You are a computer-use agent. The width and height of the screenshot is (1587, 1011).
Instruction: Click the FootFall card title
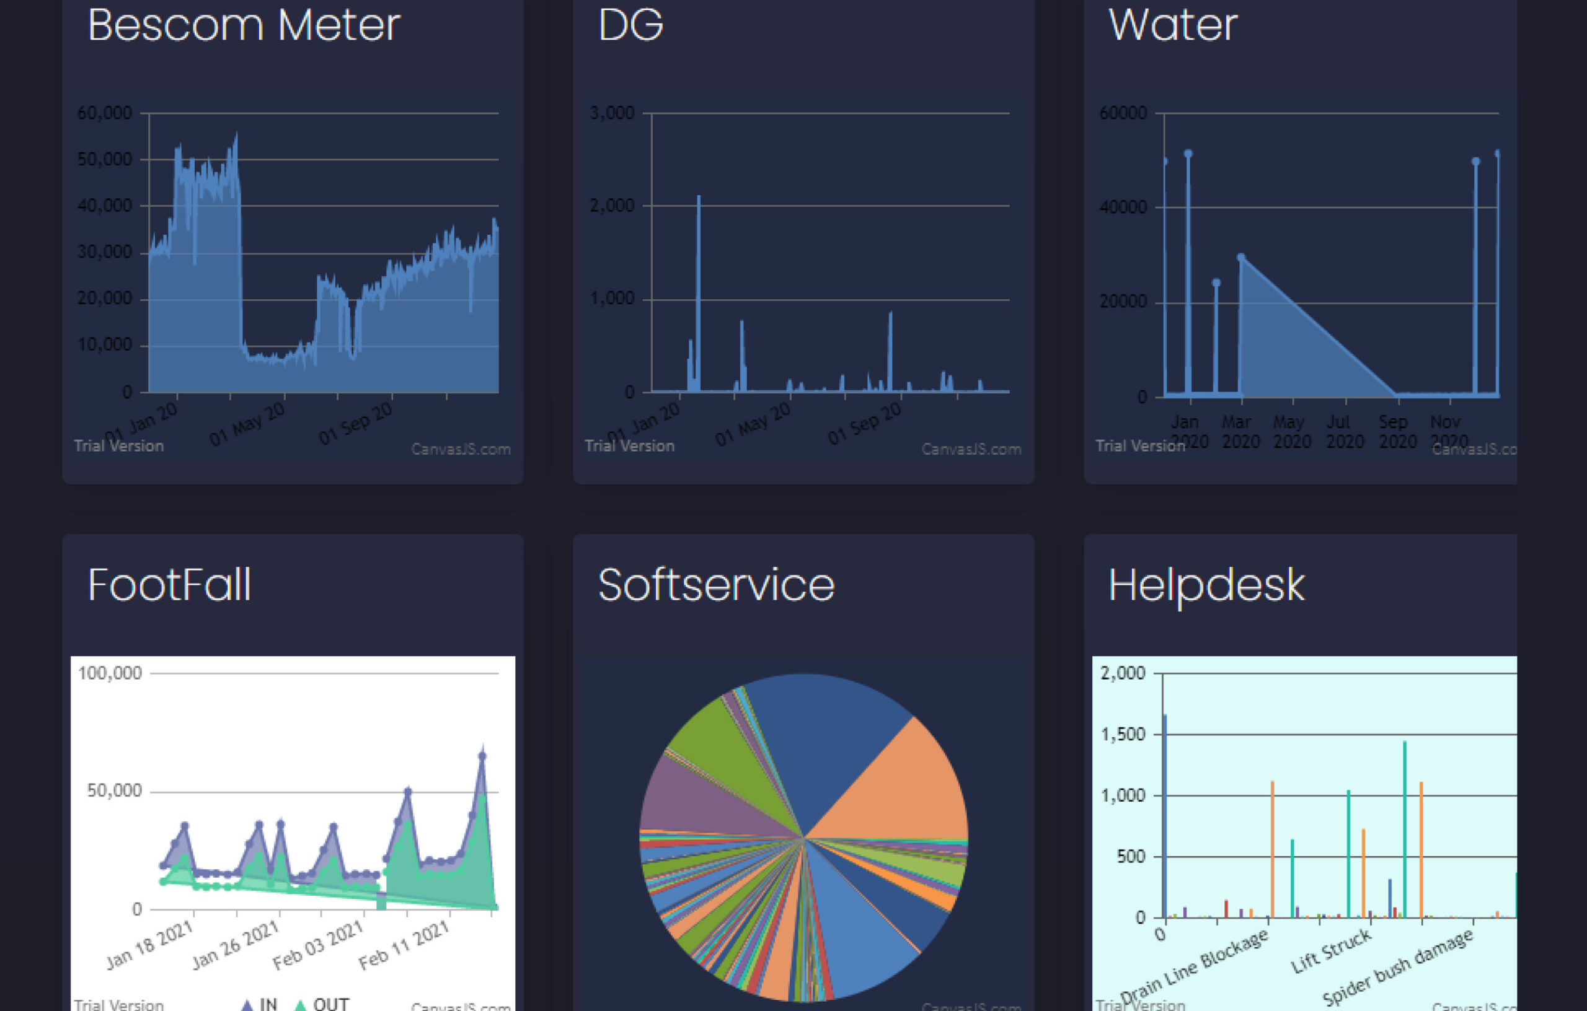(x=169, y=585)
